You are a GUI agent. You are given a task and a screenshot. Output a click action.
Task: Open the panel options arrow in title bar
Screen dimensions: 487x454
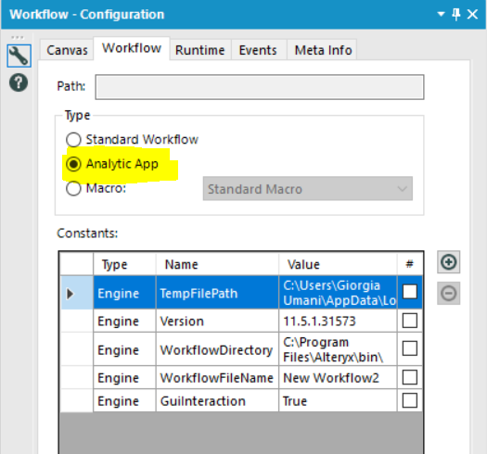(x=441, y=14)
